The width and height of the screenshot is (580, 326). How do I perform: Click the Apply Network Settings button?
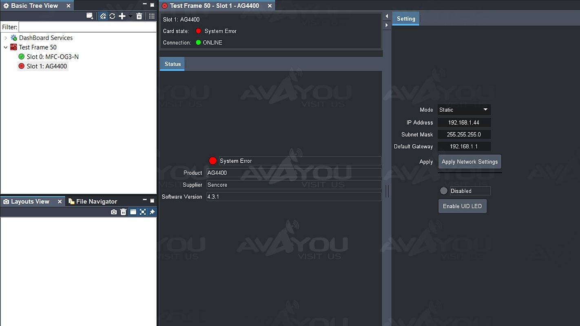[469, 162]
